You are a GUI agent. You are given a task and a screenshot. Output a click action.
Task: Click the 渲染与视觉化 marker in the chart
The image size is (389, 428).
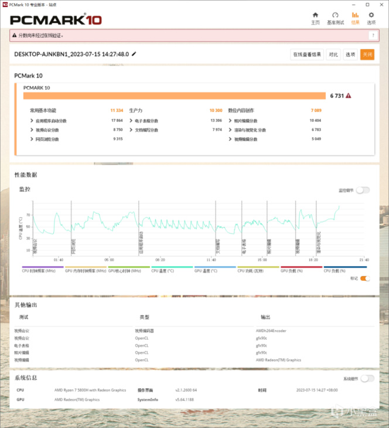(318, 243)
